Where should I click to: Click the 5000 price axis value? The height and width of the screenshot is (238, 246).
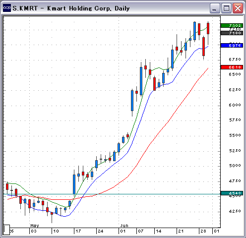point(235,166)
